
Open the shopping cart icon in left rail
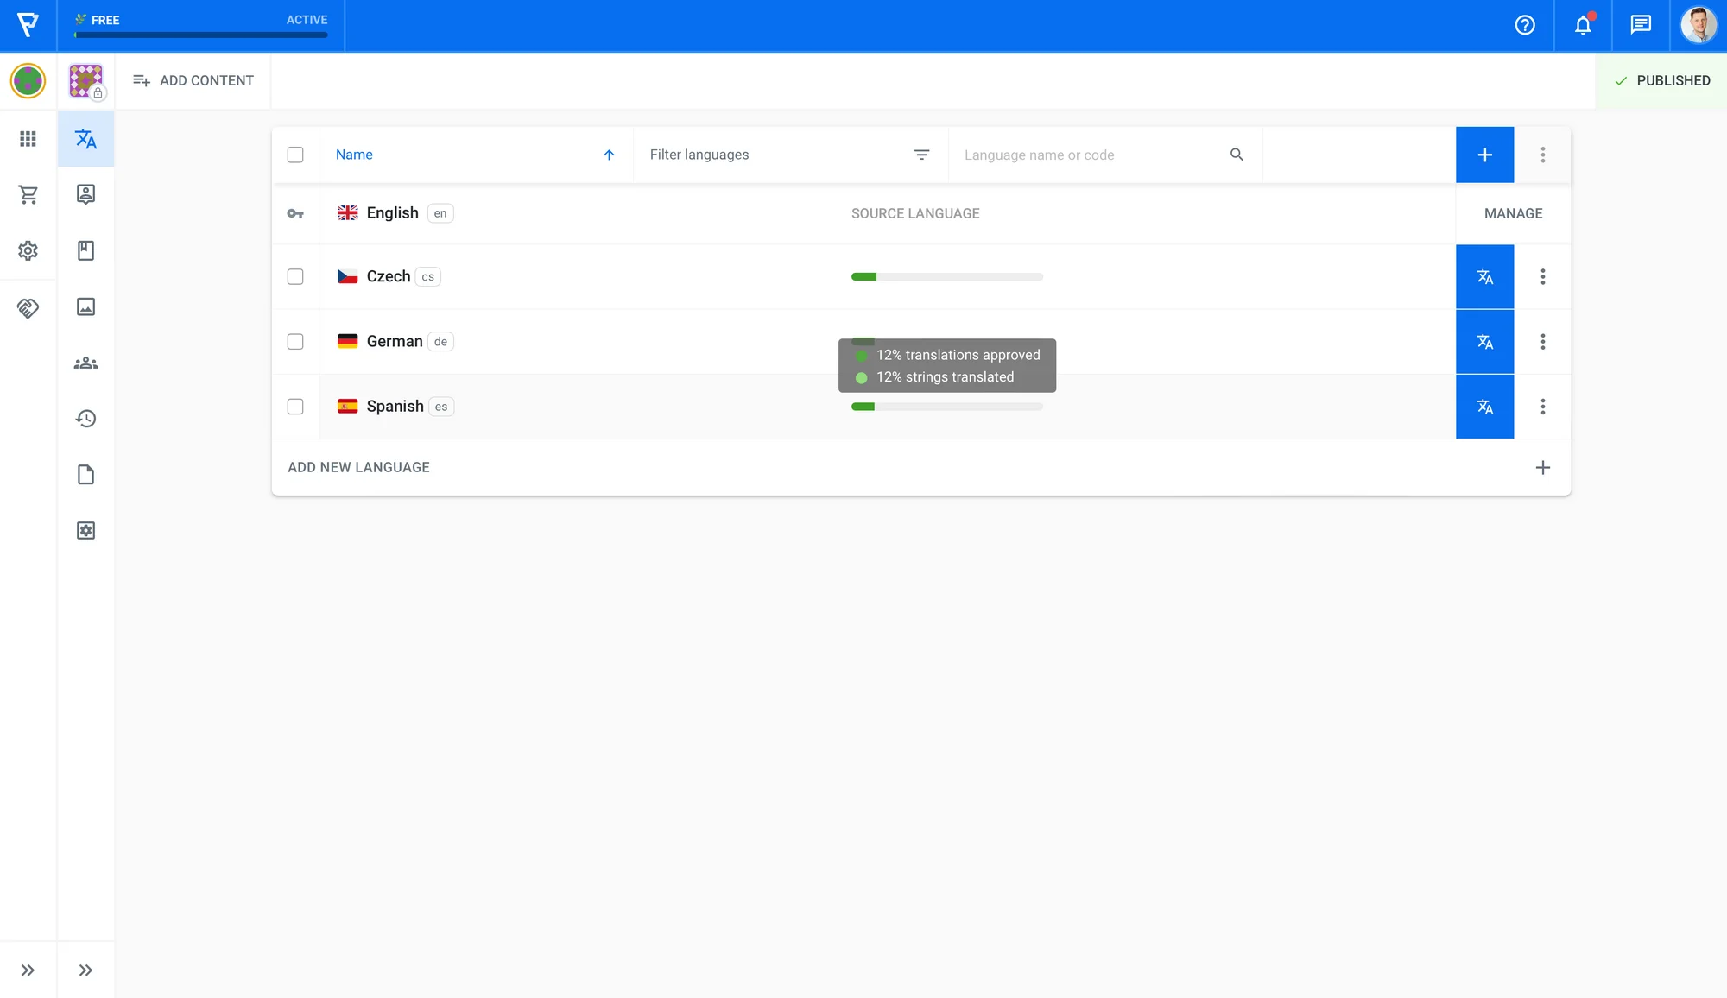click(x=28, y=195)
